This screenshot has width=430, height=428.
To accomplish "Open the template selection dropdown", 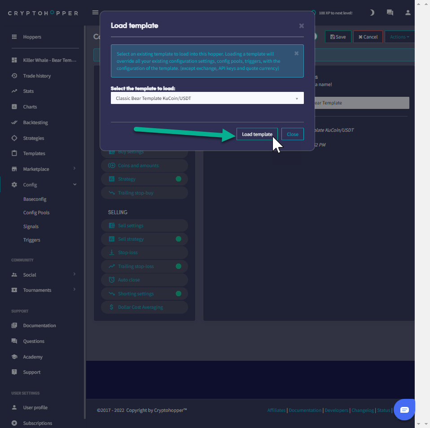I will (207, 98).
